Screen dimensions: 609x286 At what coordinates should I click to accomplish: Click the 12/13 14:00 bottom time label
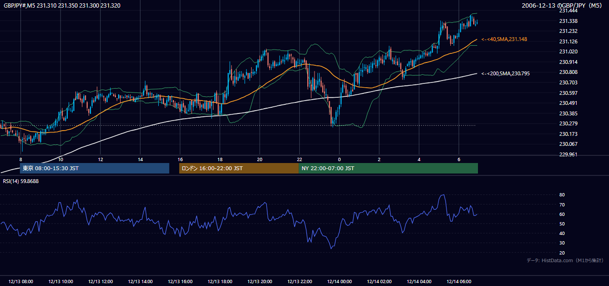(x=140, y=282)
